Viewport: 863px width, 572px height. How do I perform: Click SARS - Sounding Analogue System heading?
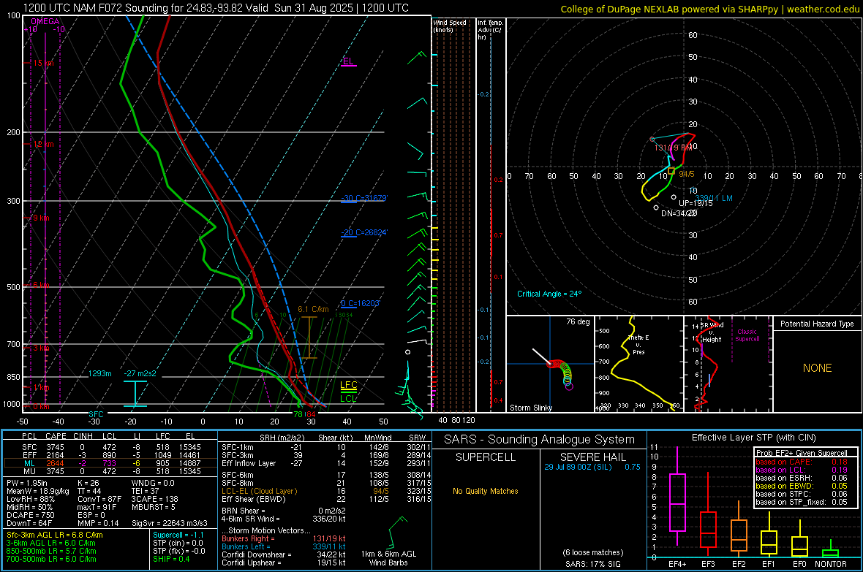coord(540,440)
